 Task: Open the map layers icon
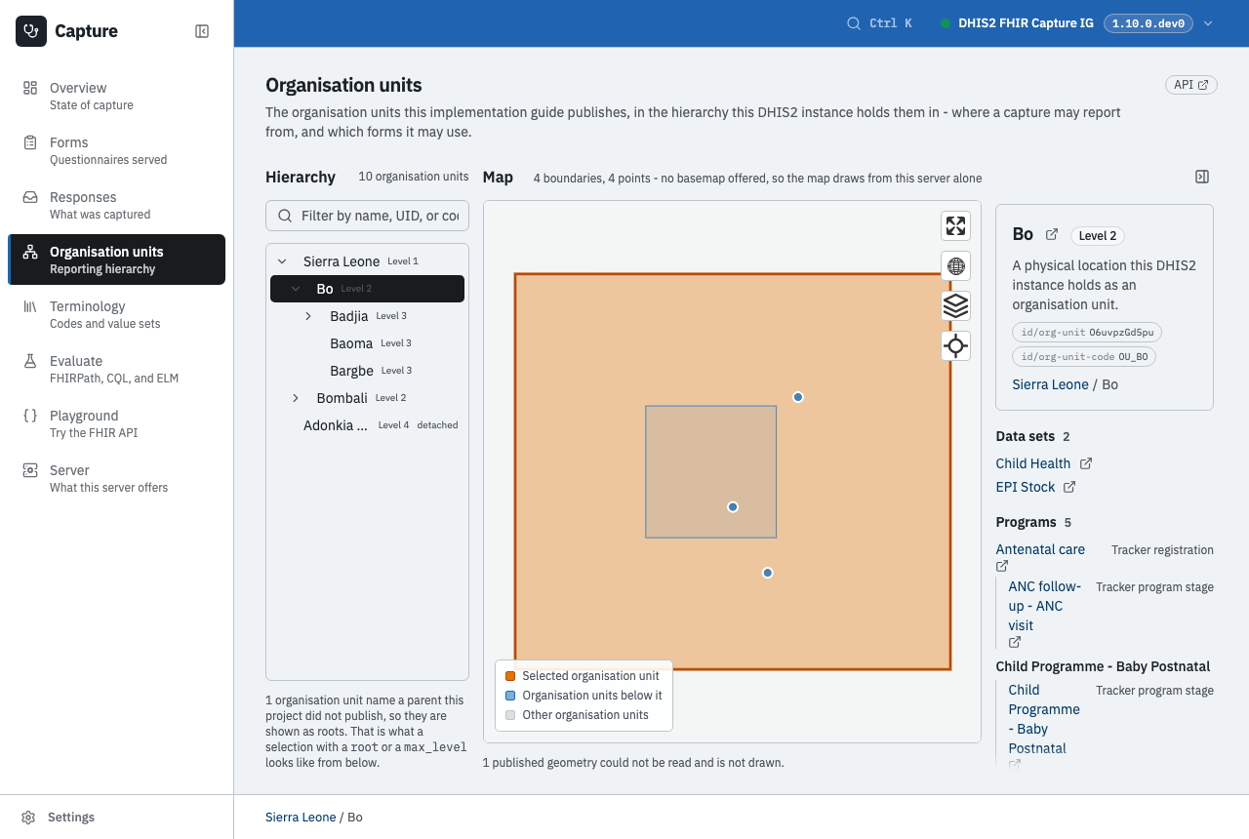point(955,306)
